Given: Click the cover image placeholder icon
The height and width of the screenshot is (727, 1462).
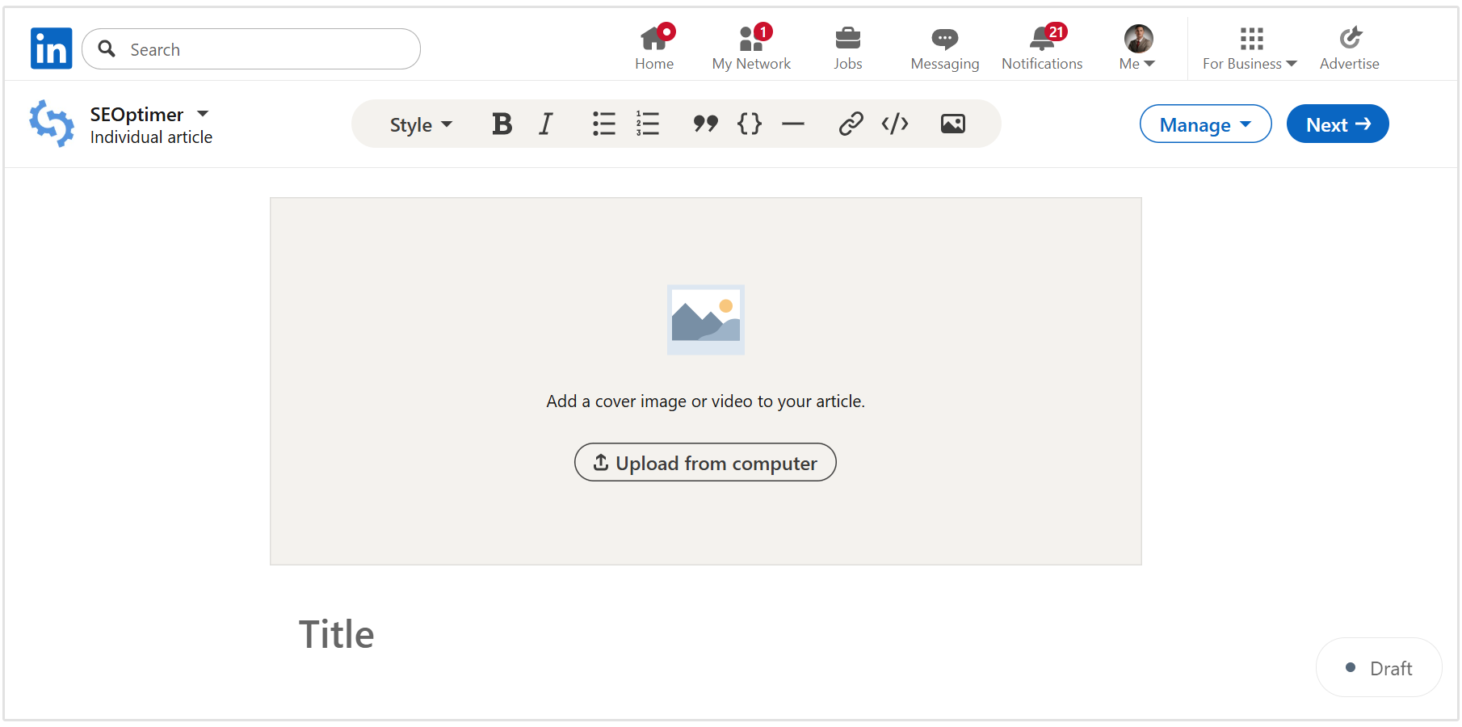Looking at the screenshot, I should click(705, 320).
